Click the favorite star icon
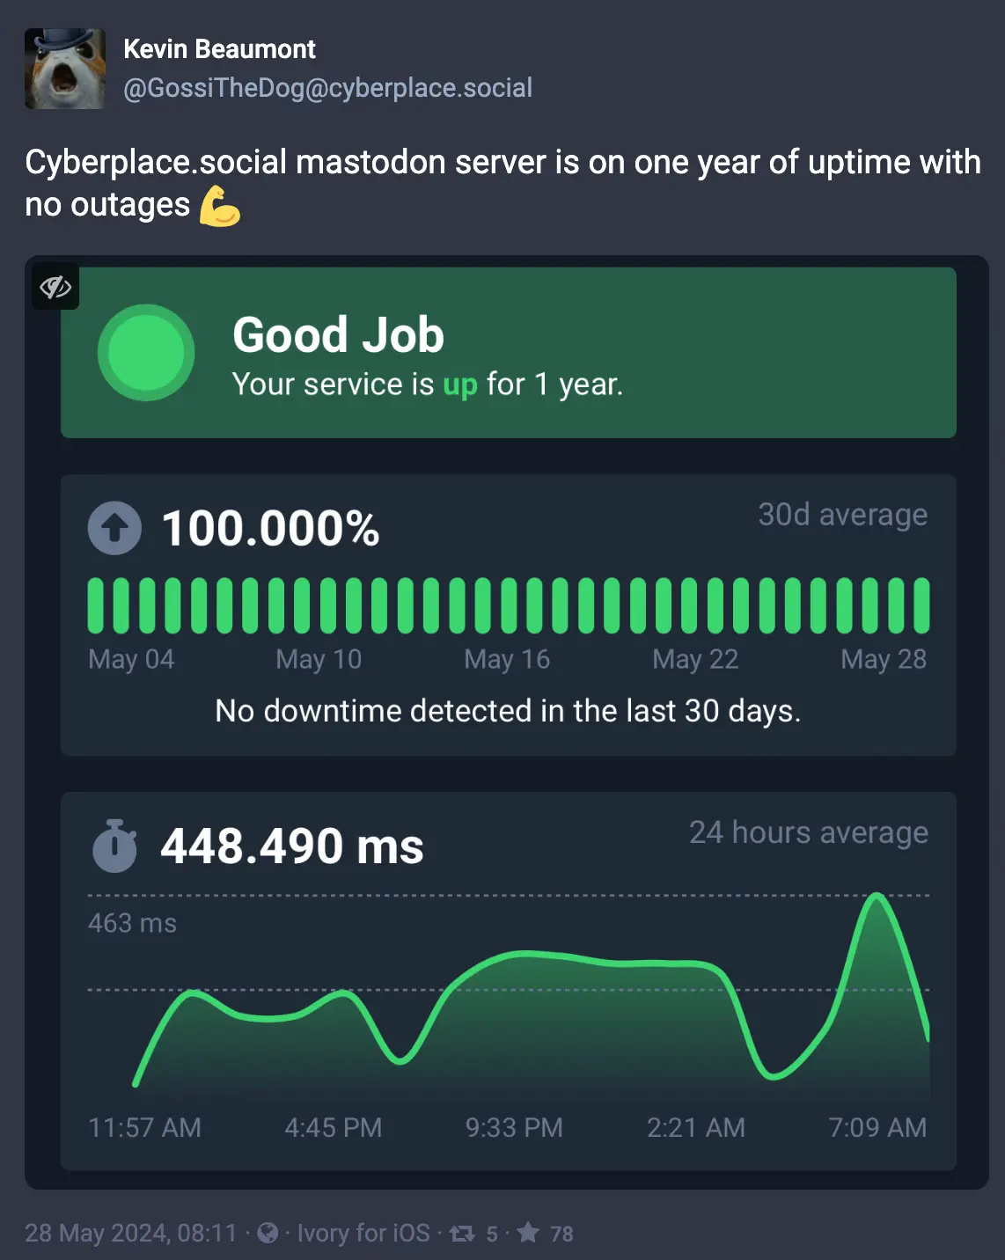Screen dimensions: 1005x1260 [x=530, y=1234]
